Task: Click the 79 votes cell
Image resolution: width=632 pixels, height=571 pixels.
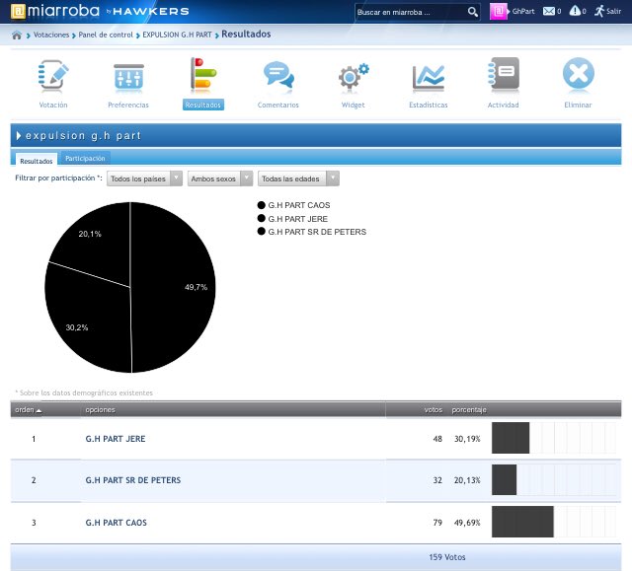Action: [437, 523]
